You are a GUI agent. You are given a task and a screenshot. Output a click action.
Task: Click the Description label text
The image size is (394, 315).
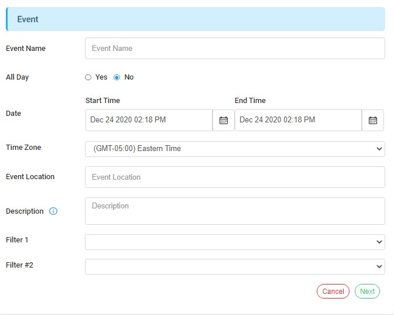(25, 211)
